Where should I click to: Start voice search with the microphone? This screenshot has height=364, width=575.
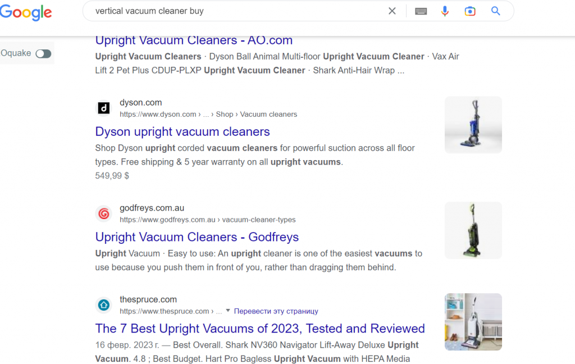[x=445, y=11]
